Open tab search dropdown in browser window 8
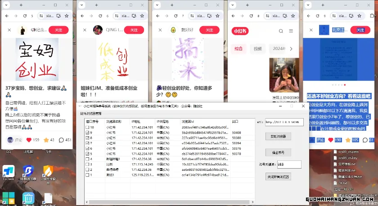This screenshot has width=378, height=206. 233,5
